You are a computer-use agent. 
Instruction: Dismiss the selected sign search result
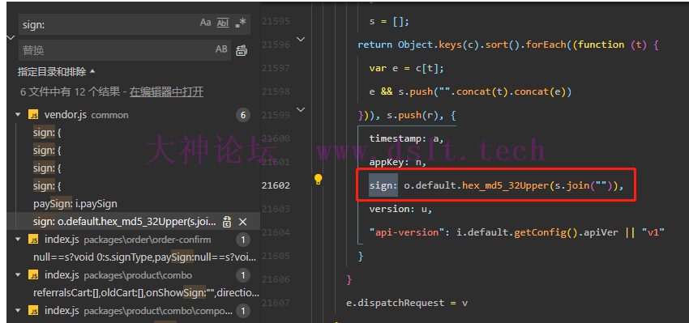click(x=242, y=222)
